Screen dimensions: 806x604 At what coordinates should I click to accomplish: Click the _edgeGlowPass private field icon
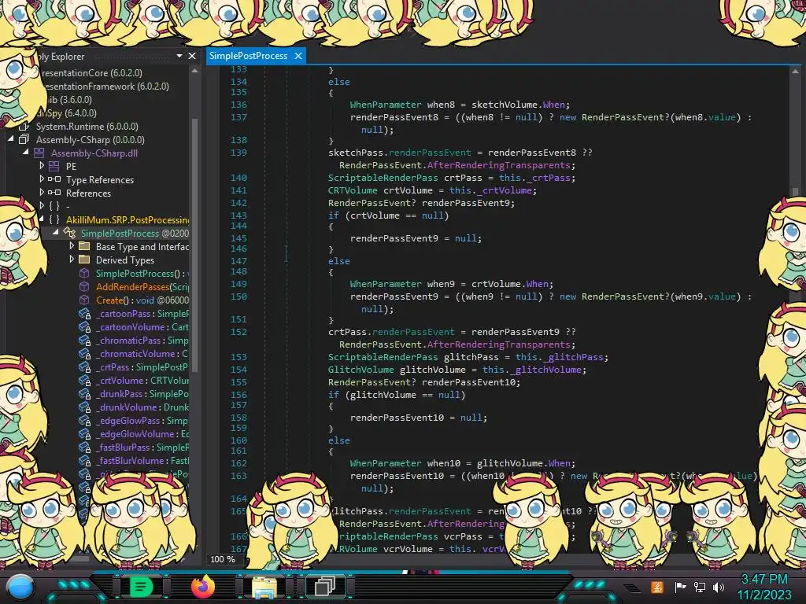(85, 420)
